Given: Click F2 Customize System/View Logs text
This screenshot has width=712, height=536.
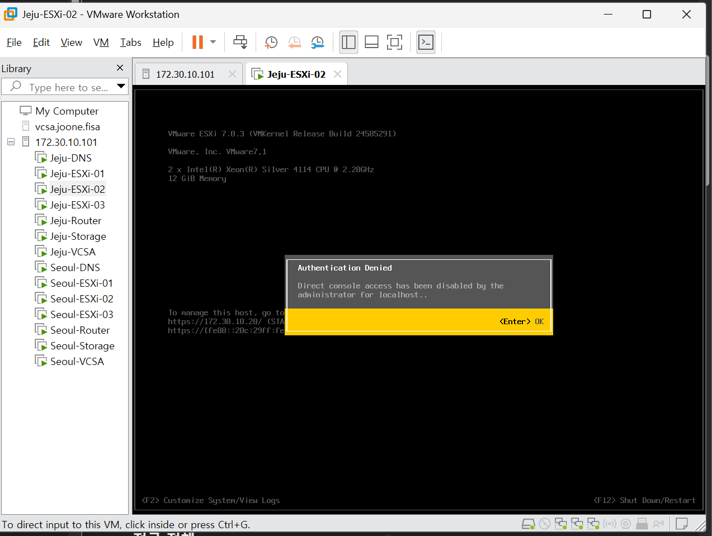Looking at the screenshot, I should click(211, 500).
